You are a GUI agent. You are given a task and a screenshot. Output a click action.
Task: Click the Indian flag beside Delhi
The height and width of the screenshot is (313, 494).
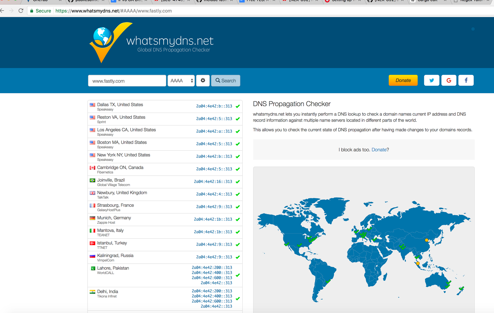click(x=93, y=292)
